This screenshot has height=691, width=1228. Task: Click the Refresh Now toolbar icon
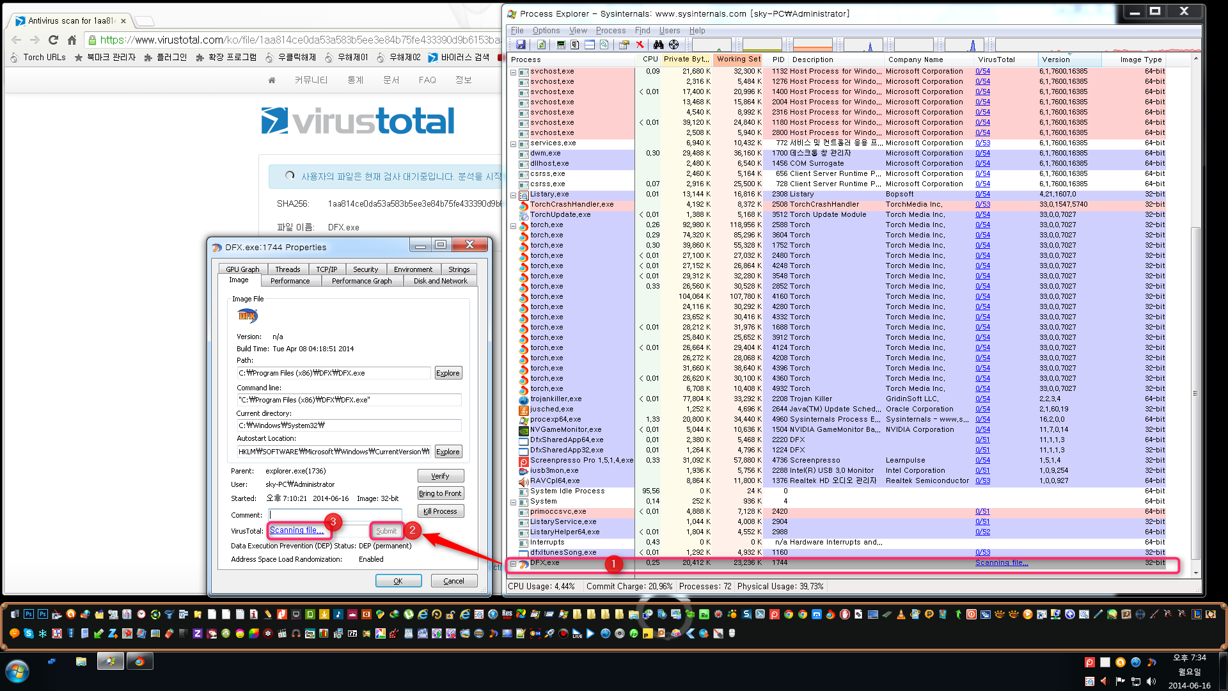tap(541, 45)
